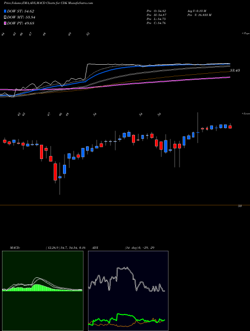The width and height of the screenshot is (250, 331).
Task: Click the 'Pre C: 54.76' close value
Action: [156, 23]
